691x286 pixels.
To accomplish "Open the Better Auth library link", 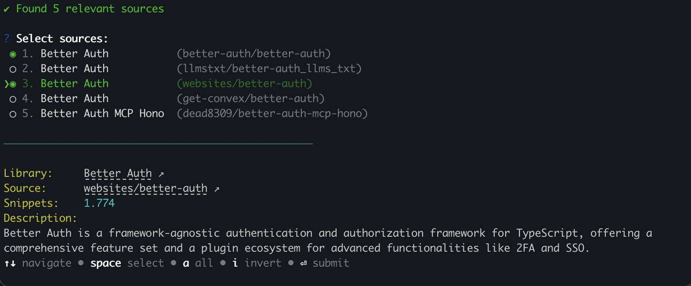I will [x=117, y=173].
